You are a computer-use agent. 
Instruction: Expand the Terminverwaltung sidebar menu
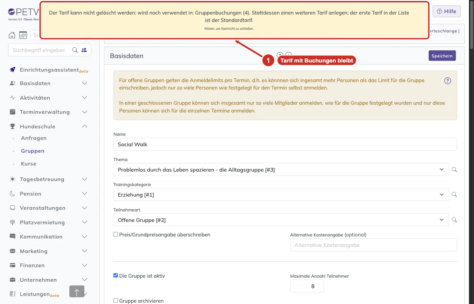(49, 112)
